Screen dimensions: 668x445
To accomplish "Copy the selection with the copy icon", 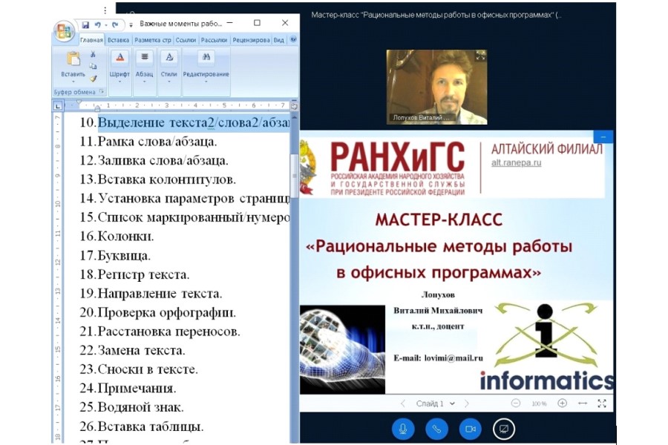I will pyautogui.click(x=93, y=66).
